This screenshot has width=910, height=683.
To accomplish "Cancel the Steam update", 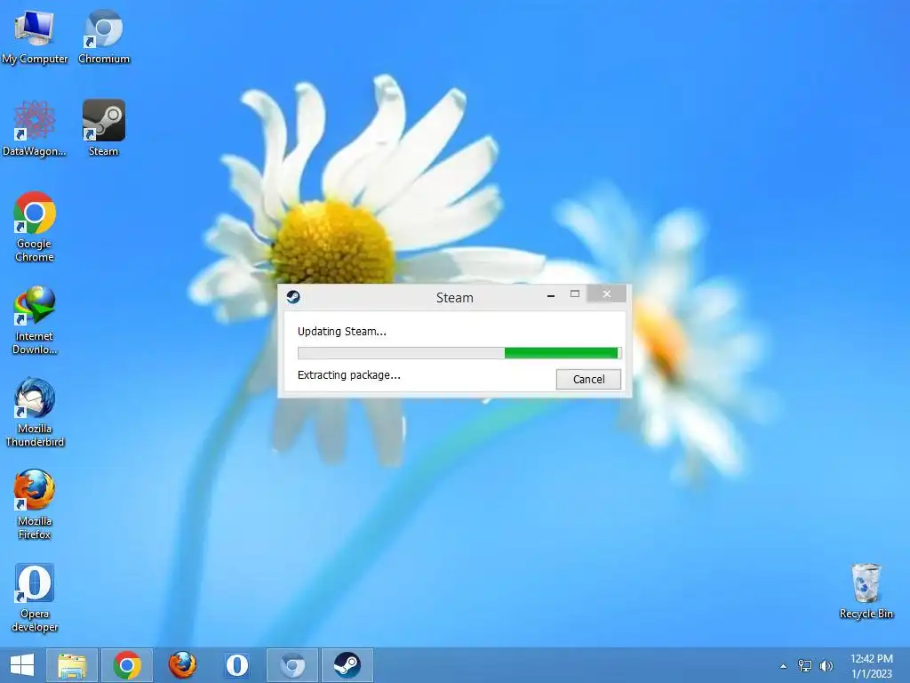I will [x=588, y=379].
